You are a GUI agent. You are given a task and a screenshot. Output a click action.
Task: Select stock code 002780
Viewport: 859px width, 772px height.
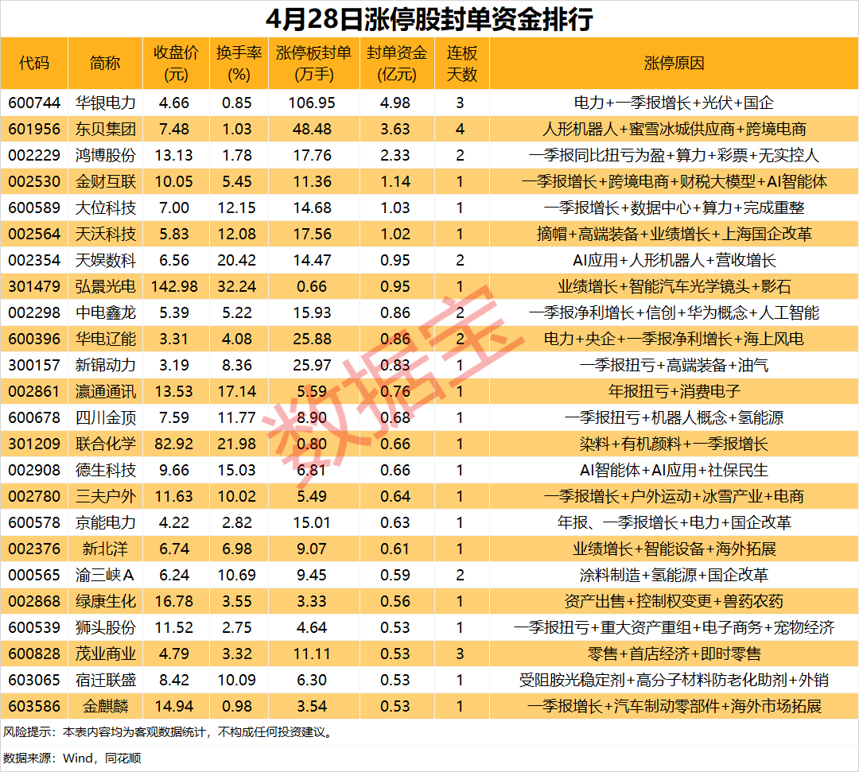tap(34, 497)
